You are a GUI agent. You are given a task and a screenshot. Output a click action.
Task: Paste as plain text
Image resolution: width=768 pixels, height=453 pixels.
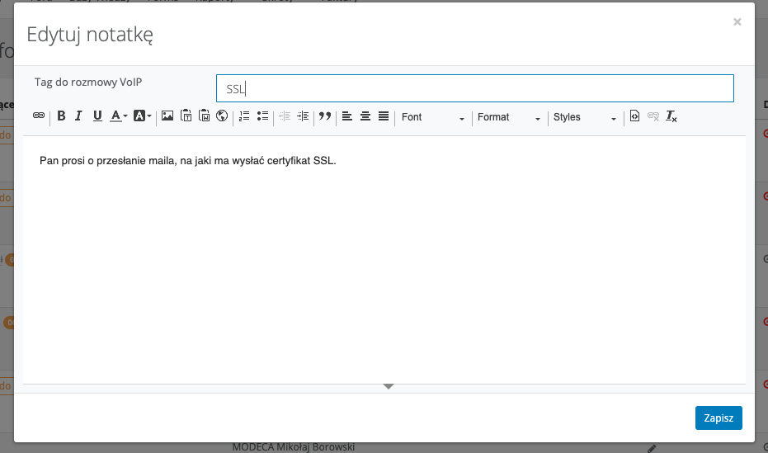pos(186,116)
